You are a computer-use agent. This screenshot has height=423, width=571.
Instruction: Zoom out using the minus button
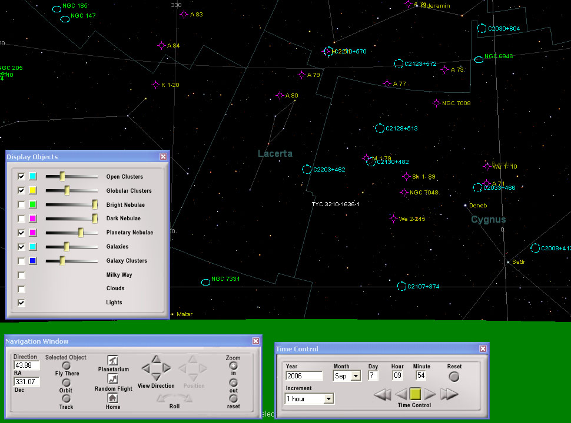[234, 382]
